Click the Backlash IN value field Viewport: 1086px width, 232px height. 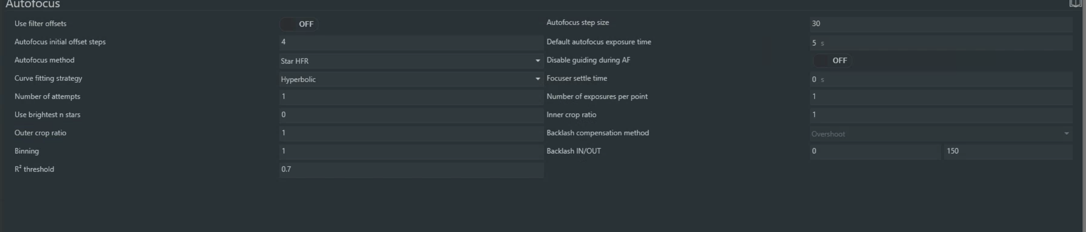click(874, 151)
